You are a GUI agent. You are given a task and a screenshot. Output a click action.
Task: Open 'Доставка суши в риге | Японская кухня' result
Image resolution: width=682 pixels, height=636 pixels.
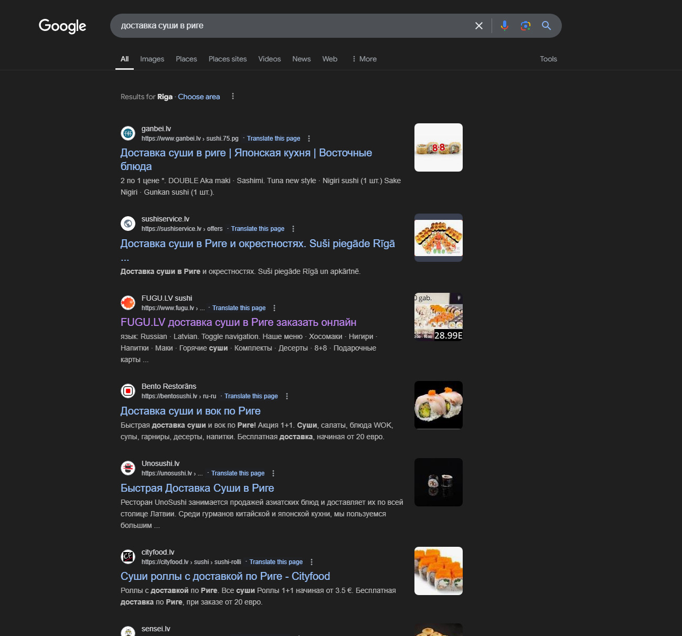[246, 160]
